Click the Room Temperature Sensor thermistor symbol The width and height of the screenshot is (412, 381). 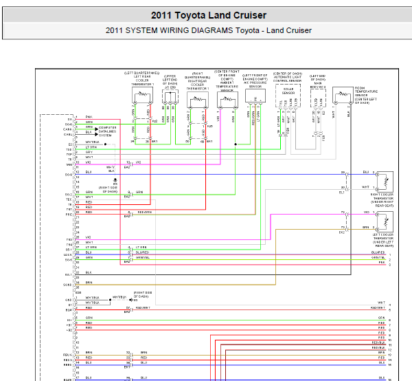(x=343, y=95)
